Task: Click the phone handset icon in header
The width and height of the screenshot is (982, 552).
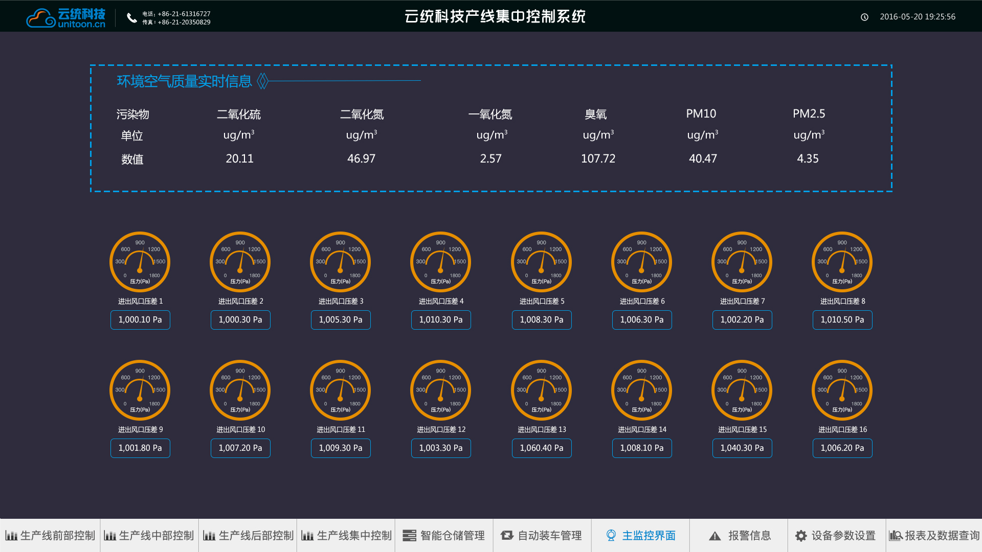Action: tap(132, 18)
